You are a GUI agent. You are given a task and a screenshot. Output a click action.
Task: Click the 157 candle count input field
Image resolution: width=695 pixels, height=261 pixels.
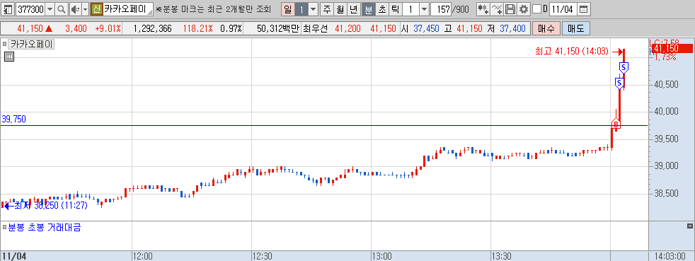[x=440, y=9]
